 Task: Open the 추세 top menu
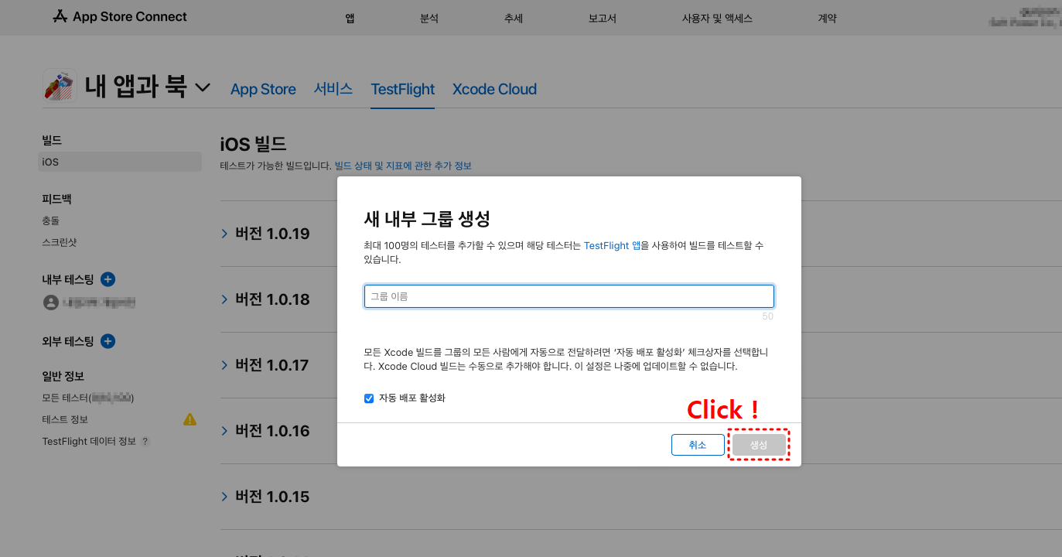514,19
